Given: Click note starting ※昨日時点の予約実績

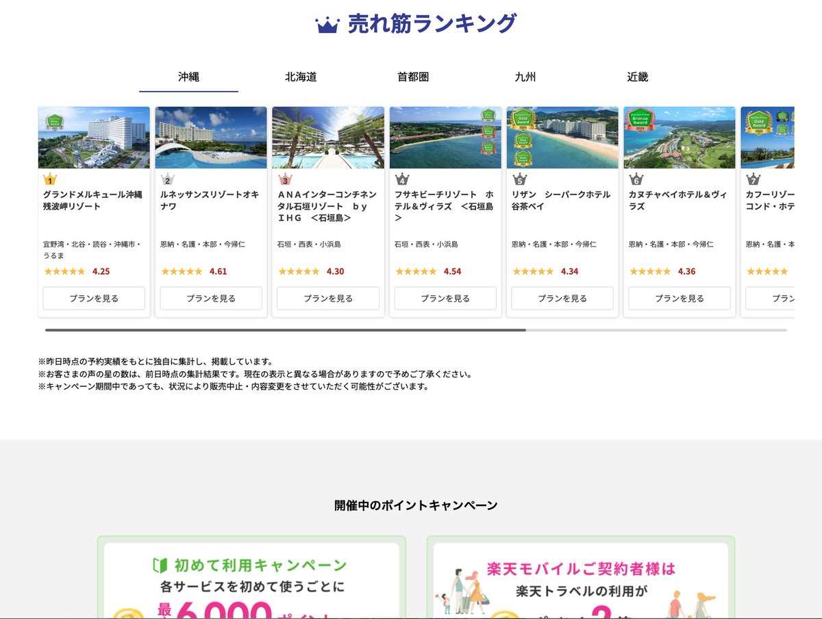Looking at the screenshot, I should pyautogui.click(x=156, y=362).
